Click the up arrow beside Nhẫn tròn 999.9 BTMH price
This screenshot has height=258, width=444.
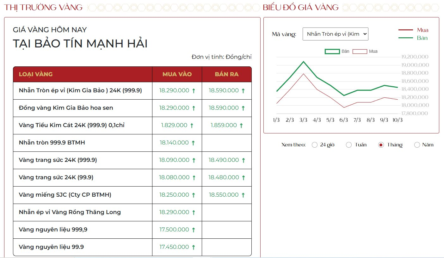click(x=194, y=143)
